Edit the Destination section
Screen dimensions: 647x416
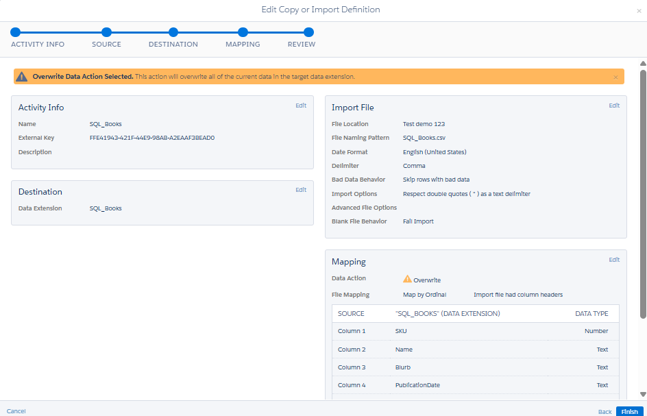[301, 190]
